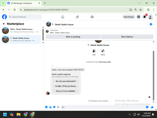Open the $945 2beds 1baths house listing
The height and width of the screenshot is (118, 157).
point(60,33)
